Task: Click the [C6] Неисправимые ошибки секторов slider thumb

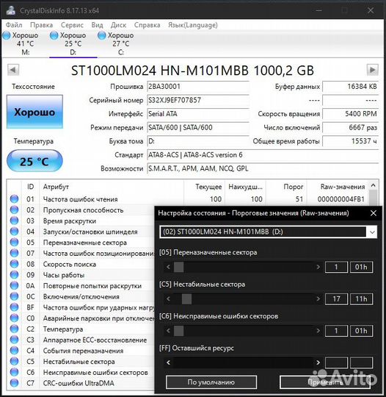Action: tap(179, 331)
